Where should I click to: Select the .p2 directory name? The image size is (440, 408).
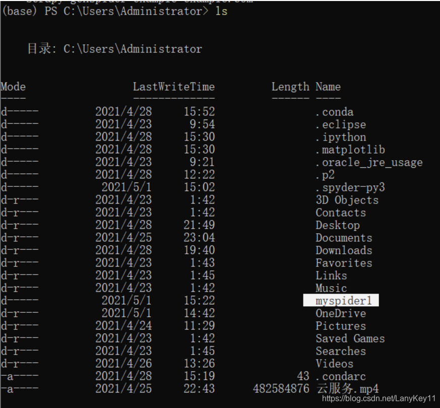coord(325,175)
